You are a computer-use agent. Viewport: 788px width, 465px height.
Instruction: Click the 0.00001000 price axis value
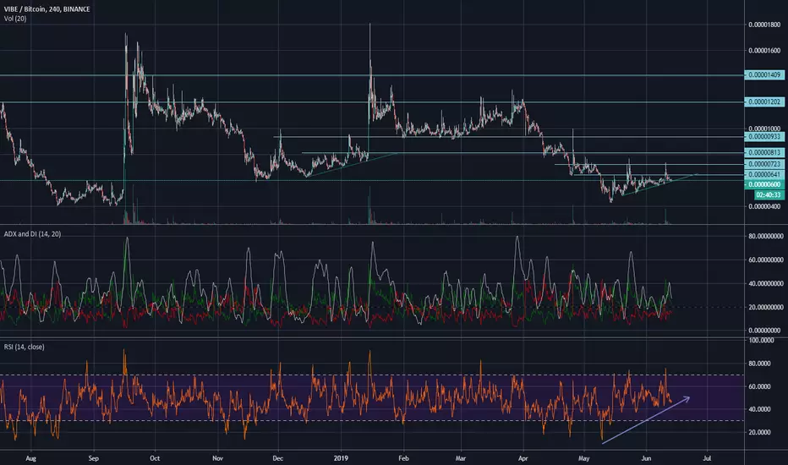coord(764,129)
